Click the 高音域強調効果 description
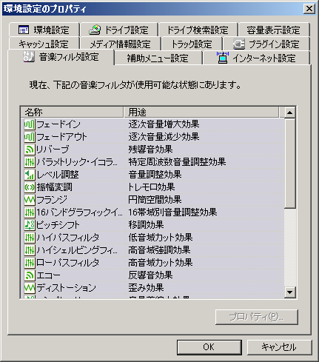319x362 pixels. (159, 250)
